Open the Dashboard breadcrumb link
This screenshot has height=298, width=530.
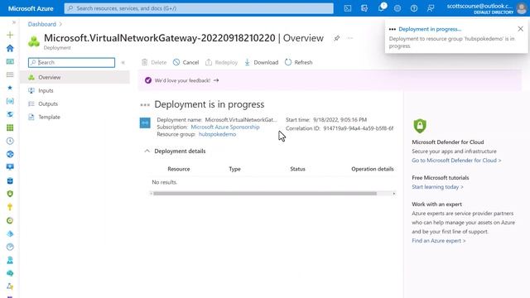(x=42, y=24)
